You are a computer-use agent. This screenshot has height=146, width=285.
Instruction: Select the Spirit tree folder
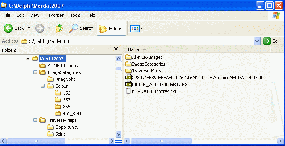[x=60, y=134]
